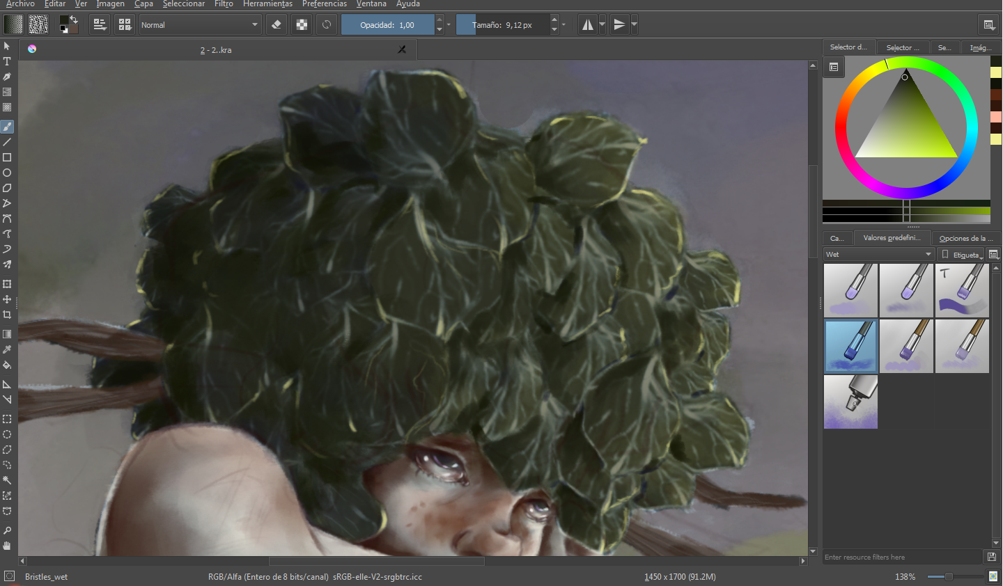Pick the Color sampler eyedropper tool
Screen dimensions: 1003x586
coord(7,349)
